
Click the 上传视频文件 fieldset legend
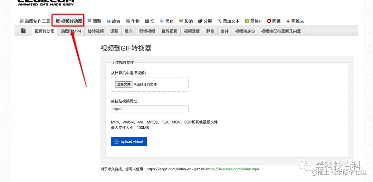pos(123,63)
